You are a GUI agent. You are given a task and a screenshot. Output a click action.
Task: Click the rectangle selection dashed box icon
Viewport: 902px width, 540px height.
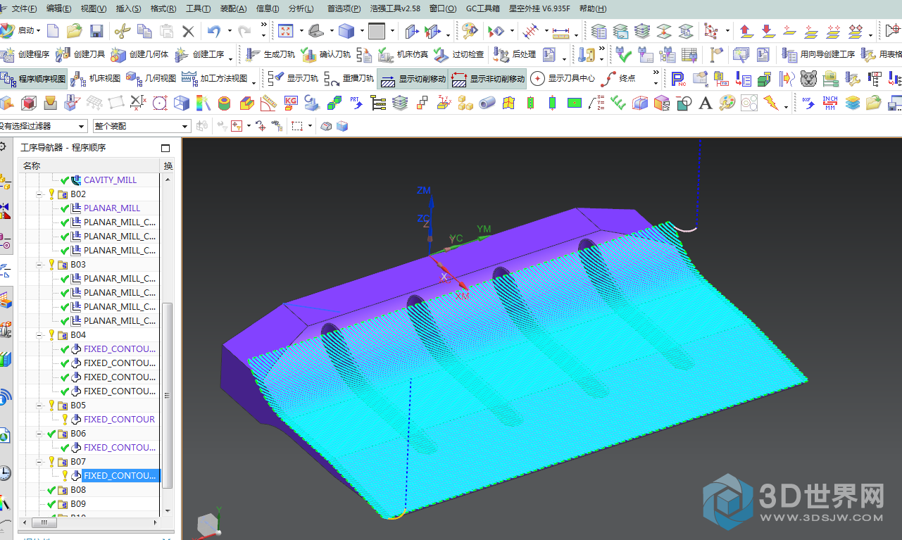pos(297,126)
